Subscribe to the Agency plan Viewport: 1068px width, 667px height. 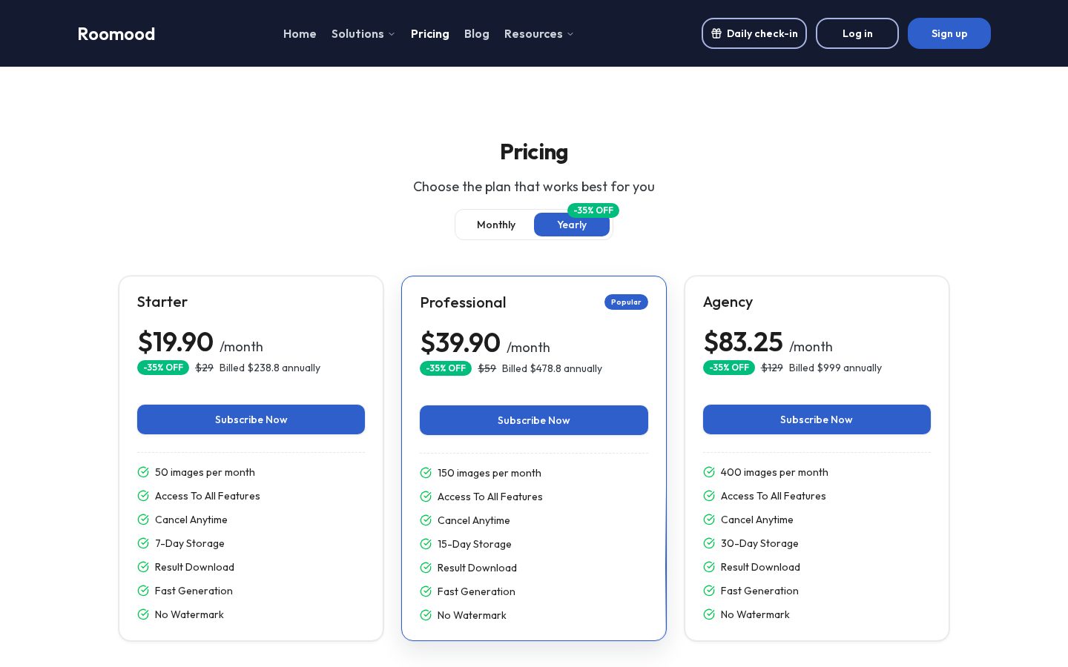pos(817,419)
